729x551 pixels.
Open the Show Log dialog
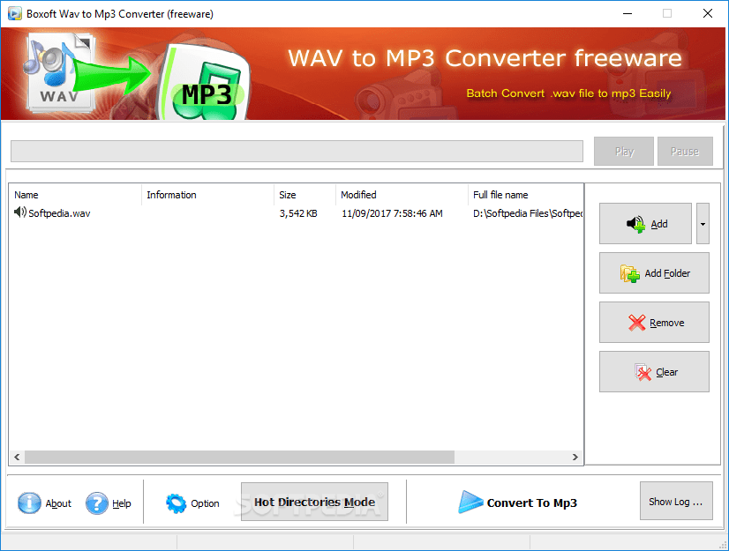tap(676, 501)
